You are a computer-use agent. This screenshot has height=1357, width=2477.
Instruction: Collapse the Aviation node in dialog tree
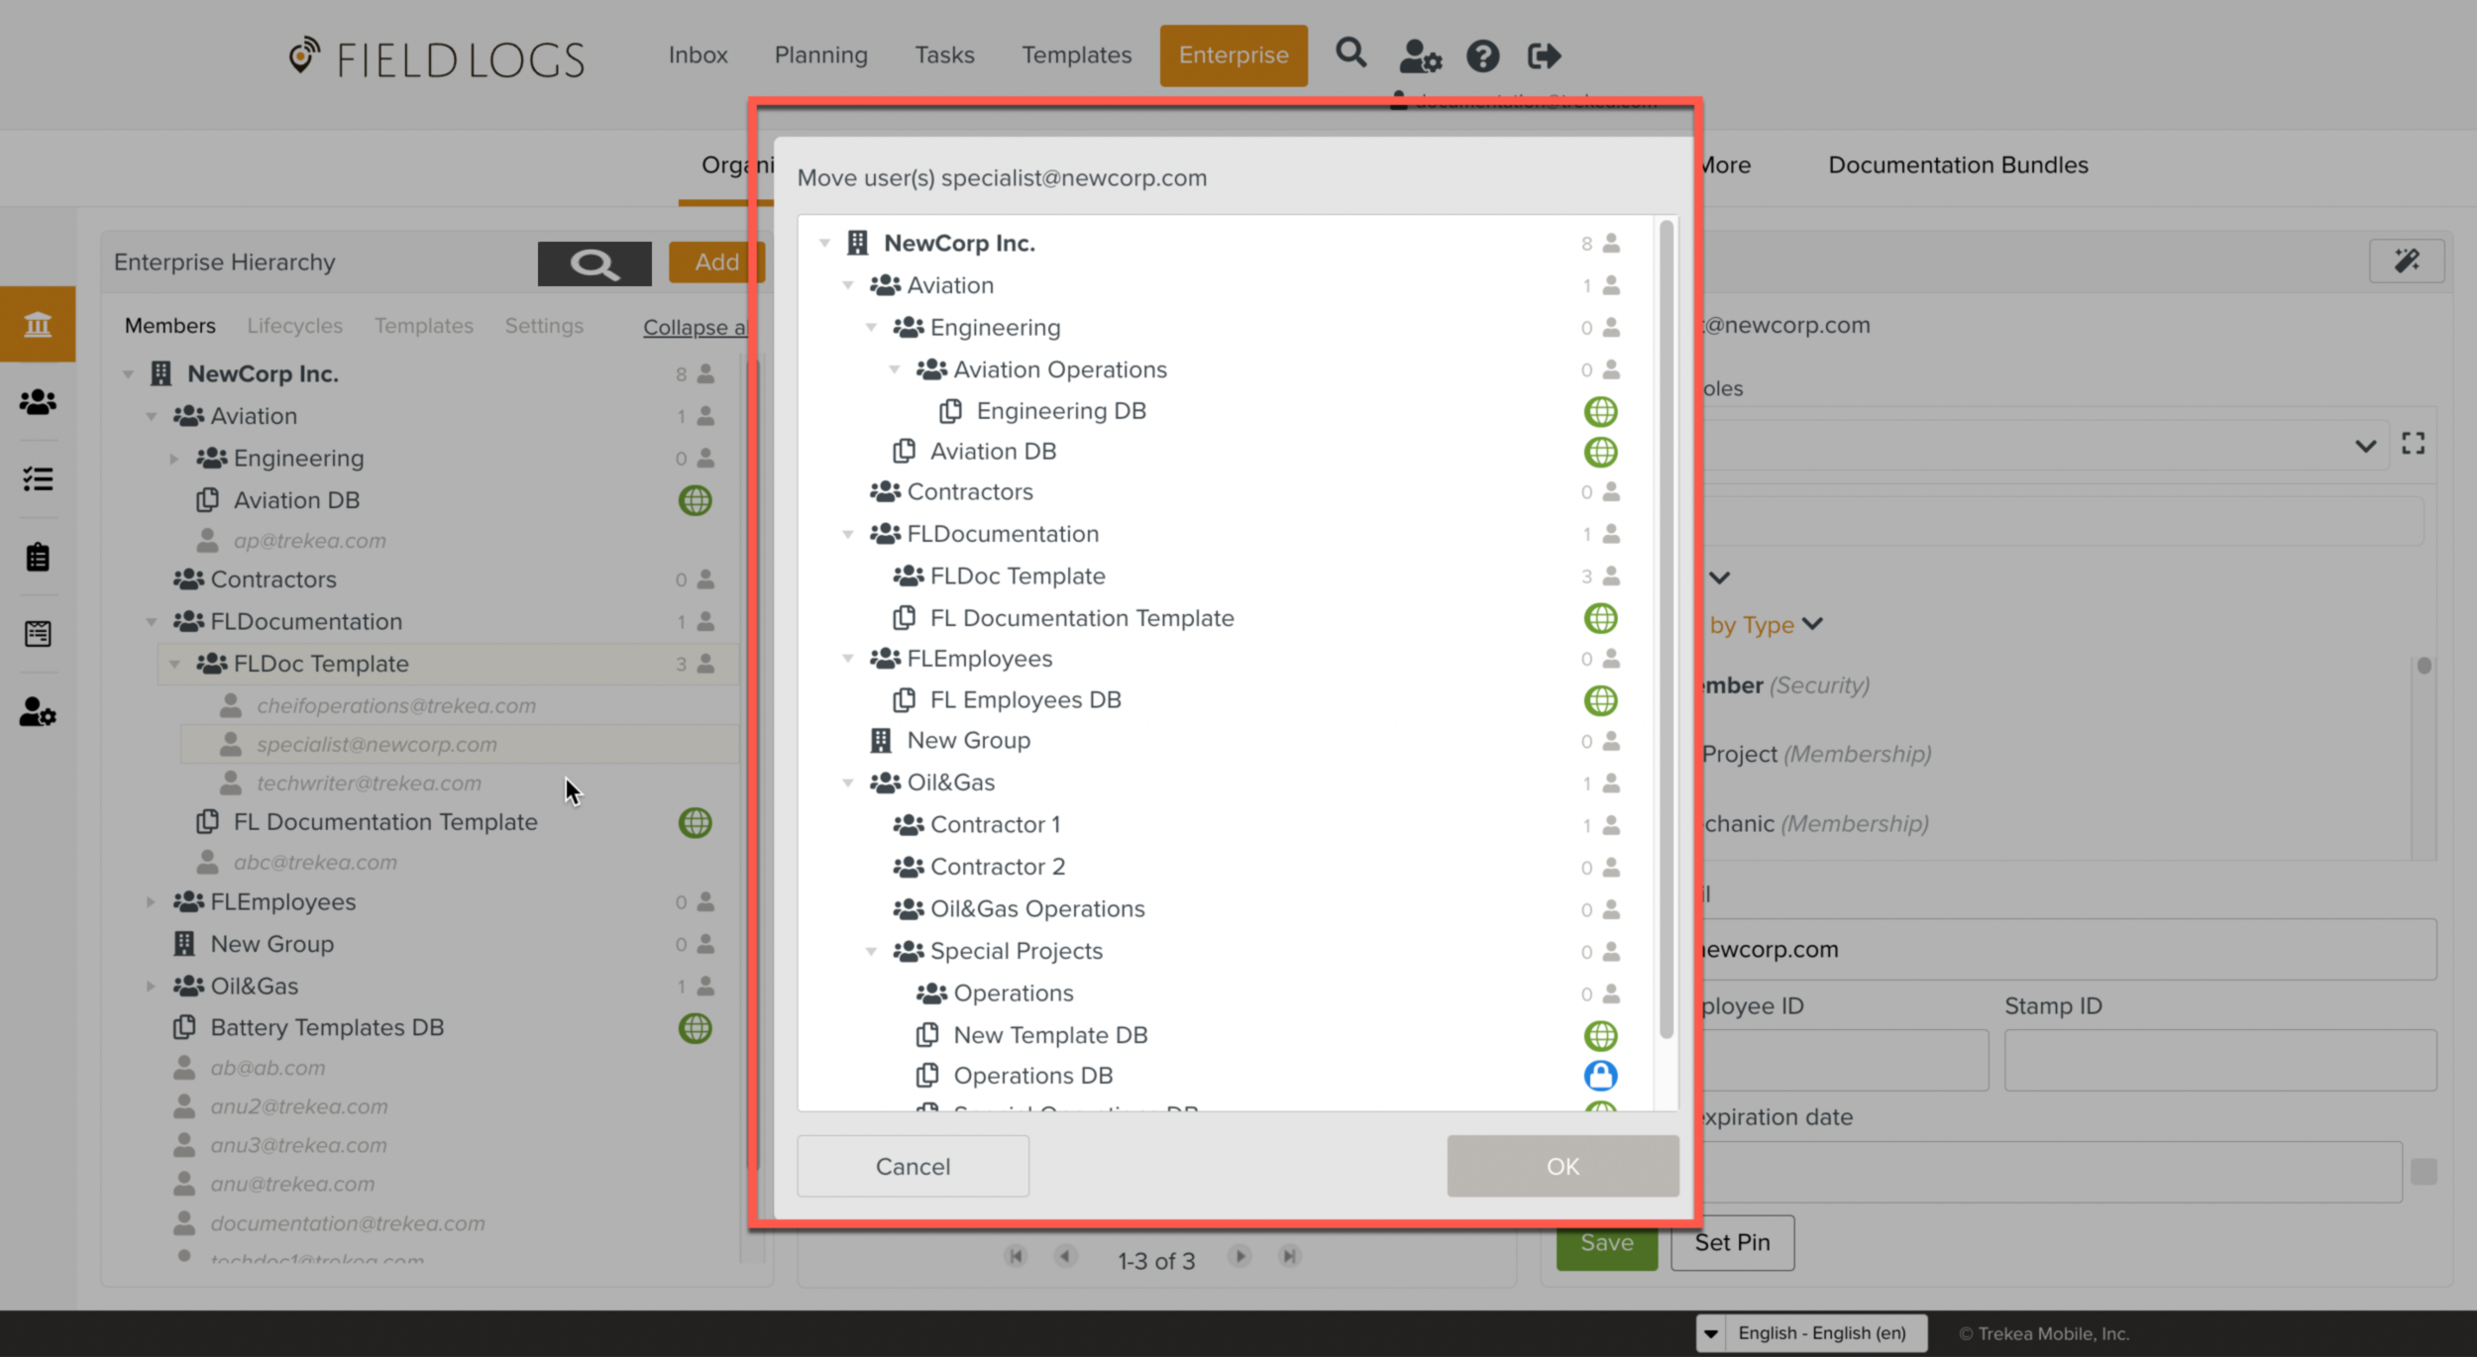click(848, 285)
